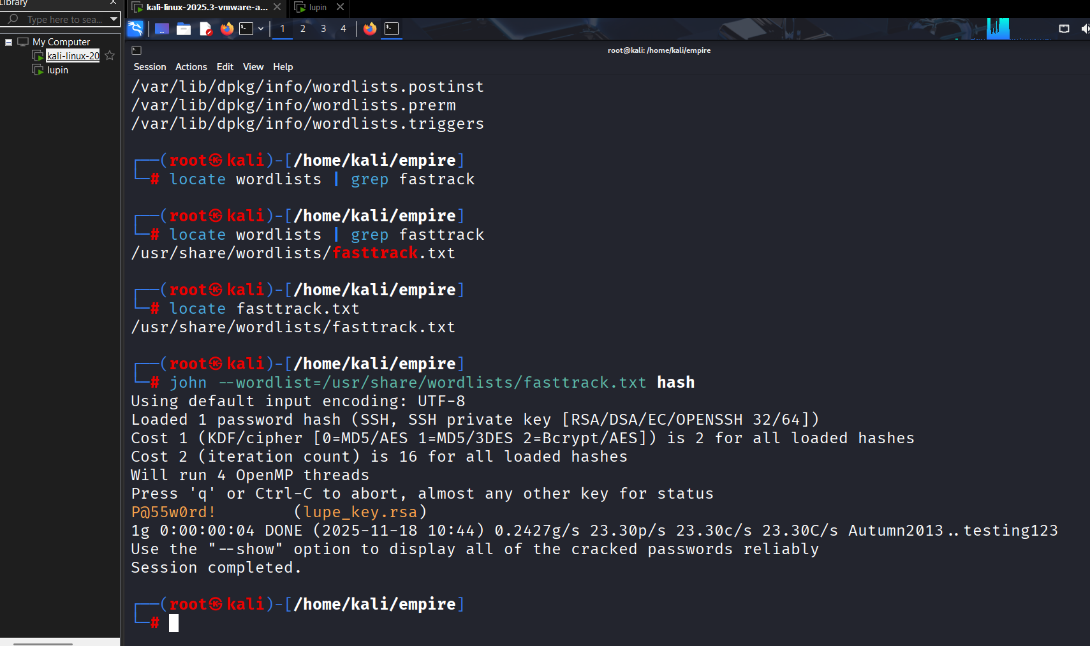Click the CPU usage graph monitor
The image size is (1090, 646).
tap(998, 29)
